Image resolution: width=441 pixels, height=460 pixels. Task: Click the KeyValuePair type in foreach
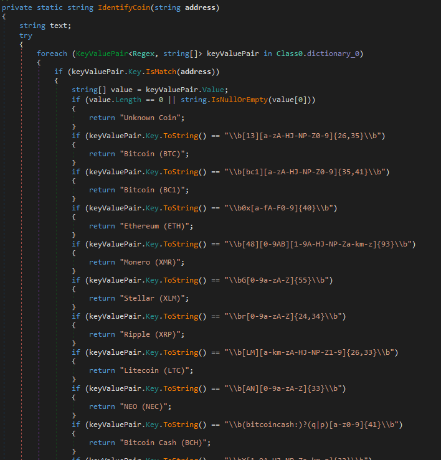tap(102, 54)
